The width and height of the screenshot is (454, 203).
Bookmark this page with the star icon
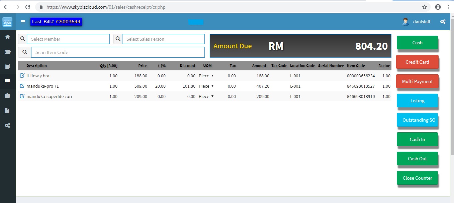point(425,7)
